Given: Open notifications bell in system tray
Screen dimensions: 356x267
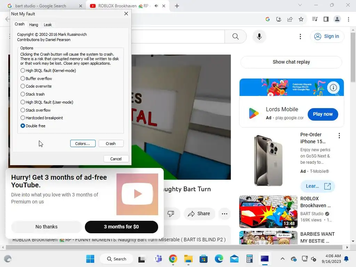Looking at the screenshot, I should (x=347, y=259).
